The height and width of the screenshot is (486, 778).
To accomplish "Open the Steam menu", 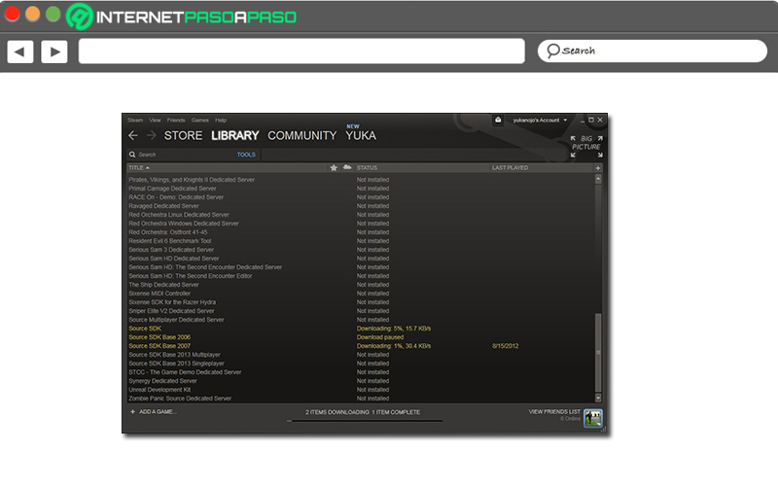I will 135,120.
